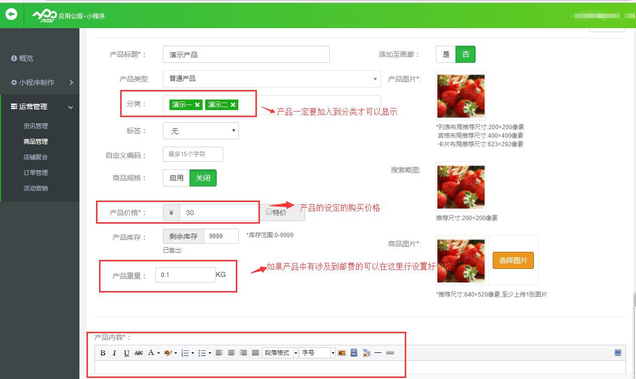Click the 选择图片 button
The width and height of the screenshot is (636, 379).
(513, 260)
